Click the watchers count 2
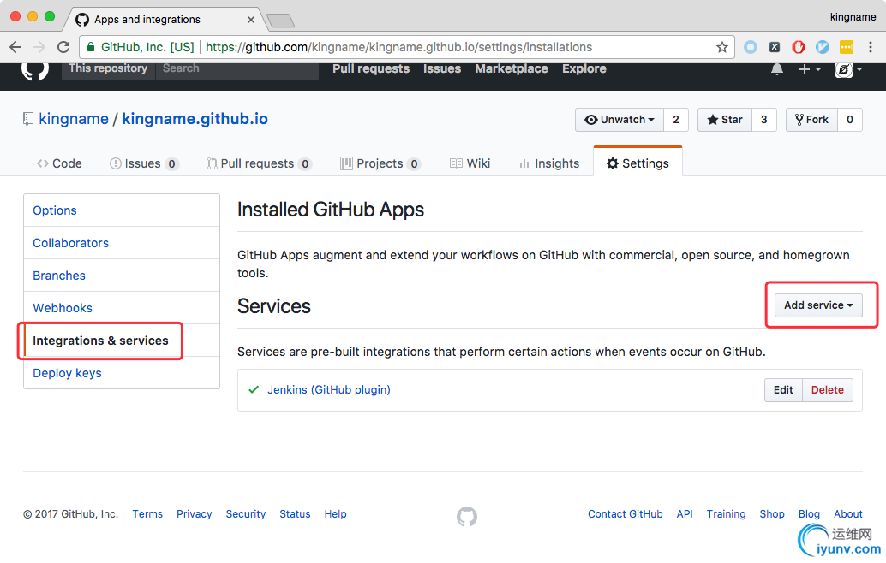886x563 pixels. 676,120
